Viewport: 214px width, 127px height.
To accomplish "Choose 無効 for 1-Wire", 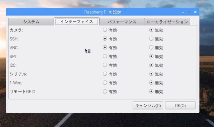I will (151, 83).
